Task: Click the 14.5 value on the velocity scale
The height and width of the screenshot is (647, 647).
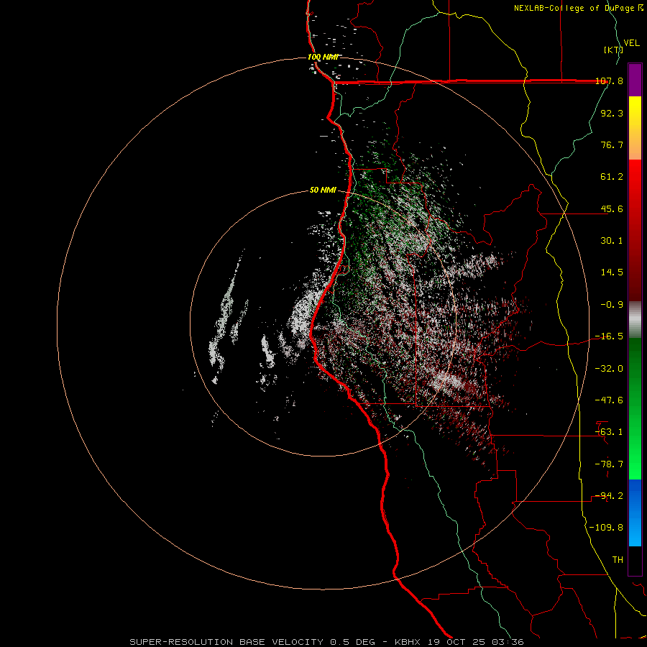Action: click(x=612, y=272)
